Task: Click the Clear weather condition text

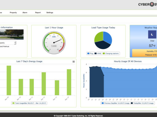Action: tap(152, 41)
